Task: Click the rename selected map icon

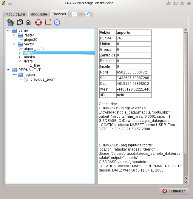Action: click(29, 23)
